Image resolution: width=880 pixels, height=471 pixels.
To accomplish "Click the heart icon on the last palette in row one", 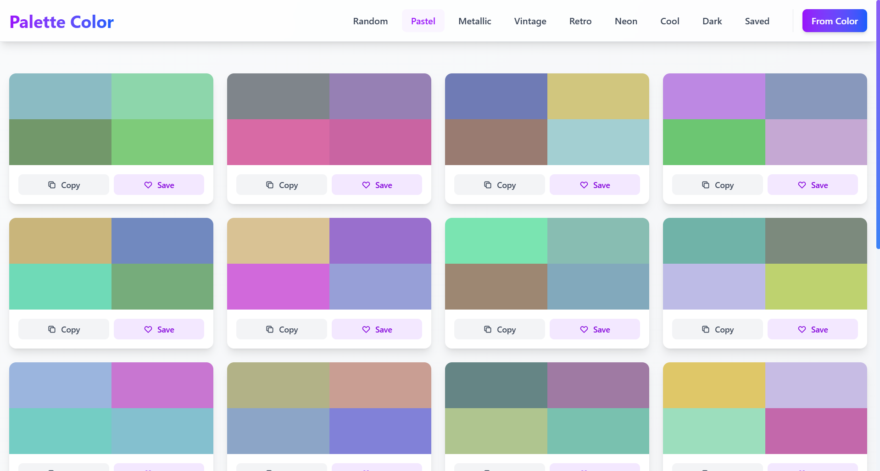I will coord(802,185).
